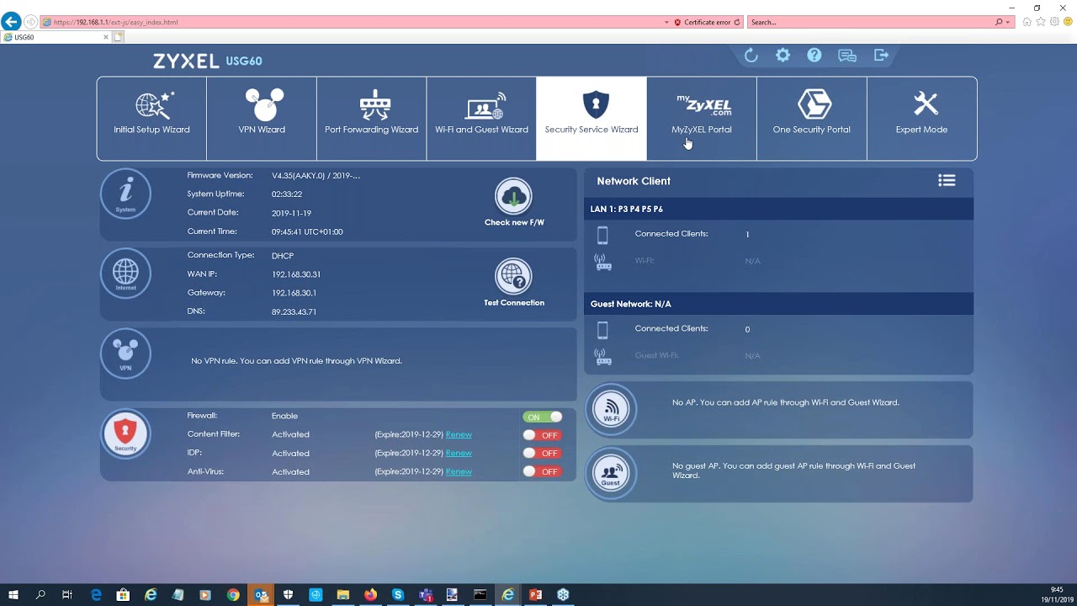Viewport: 1077px width, 606px height.
Task: Run Test Connection globe icon
Action: coord(513,276)
